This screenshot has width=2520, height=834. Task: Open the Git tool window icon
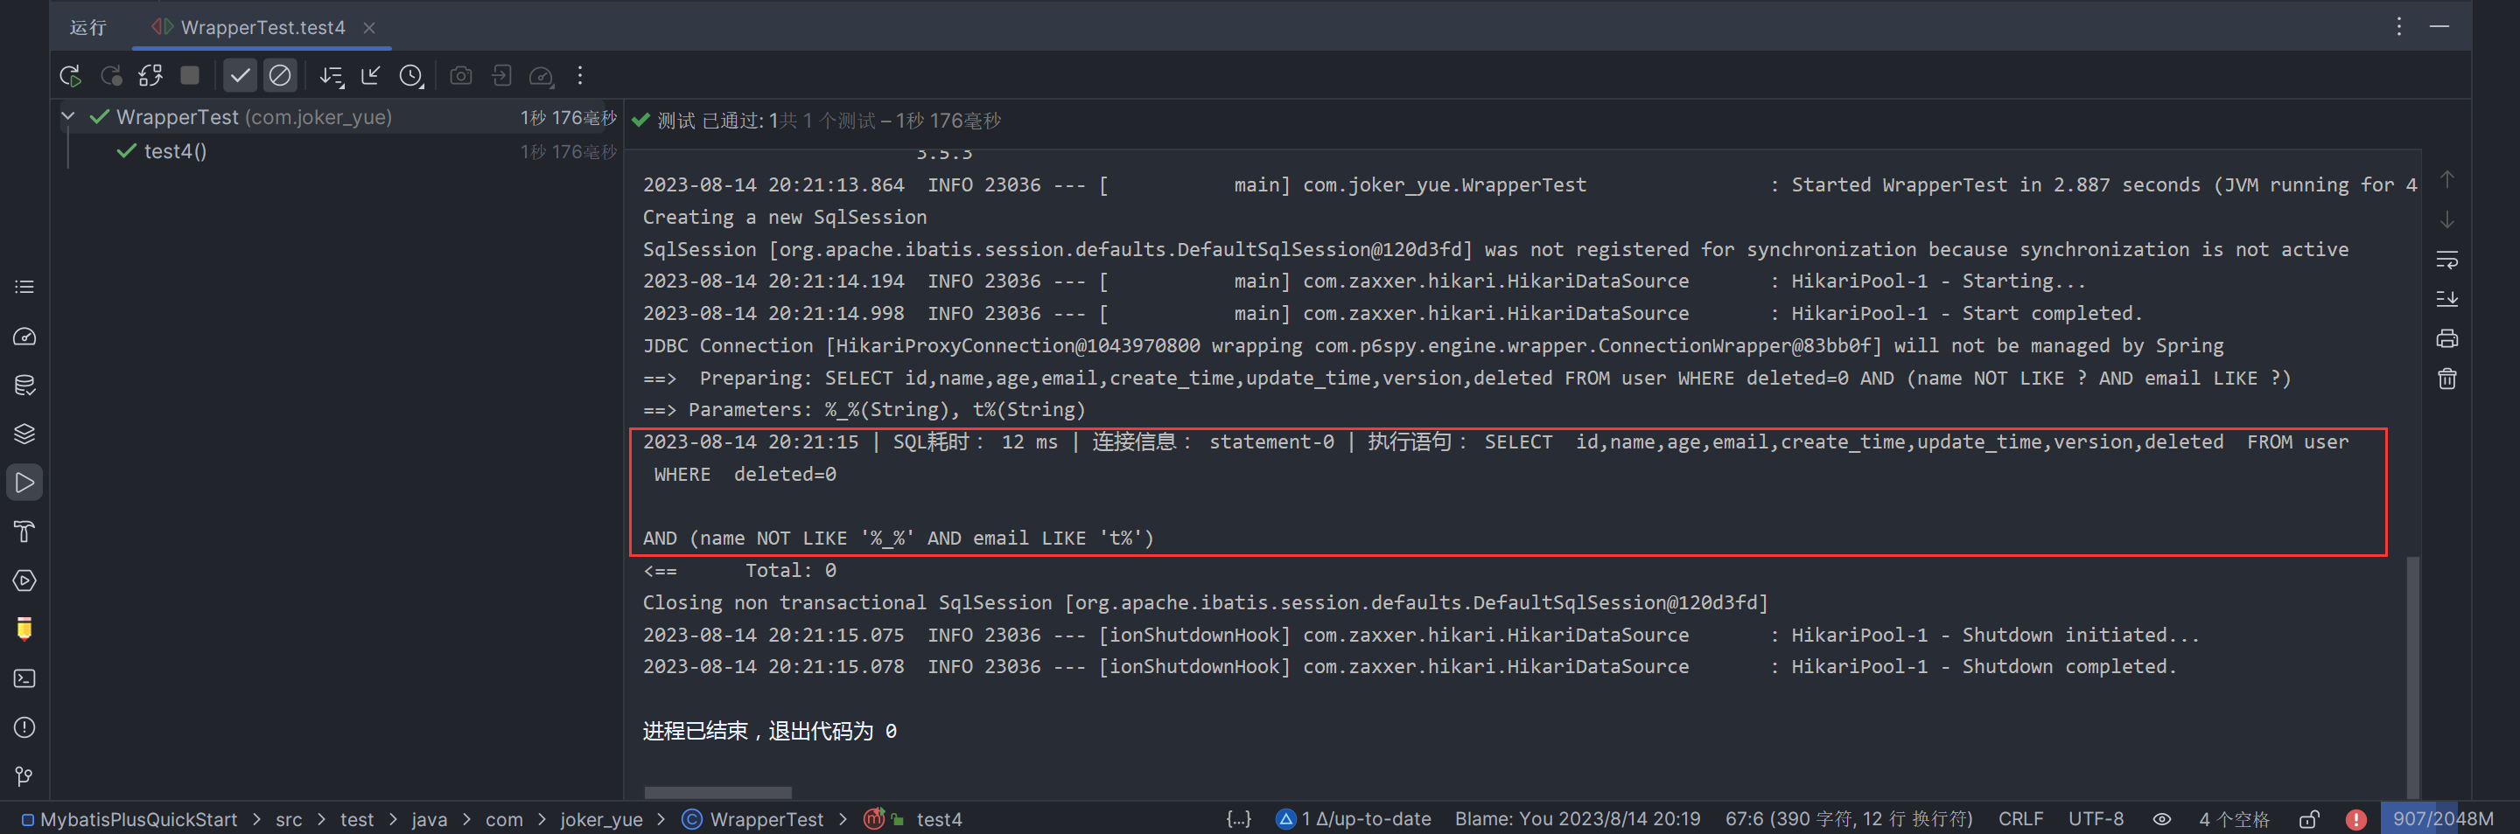coord(24,776)
